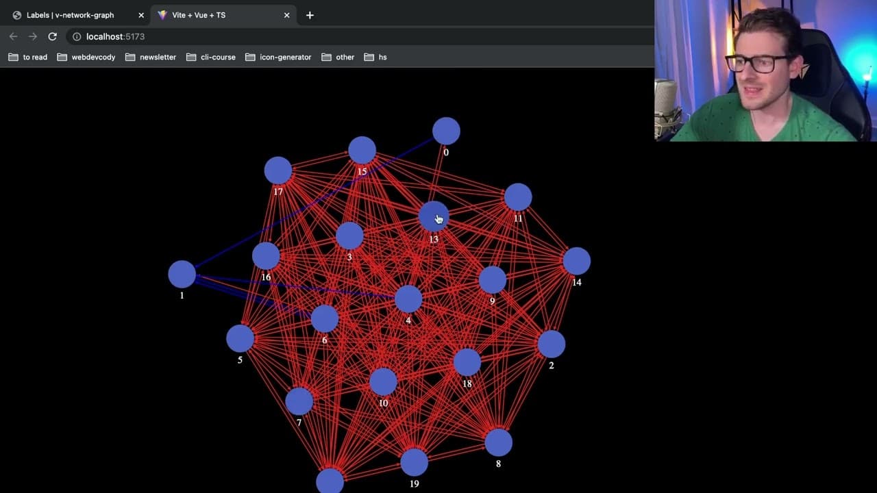Open the 'other' bookmark folder
The image size is (877, 493).
pyautogui.click(x=338, y=57)
